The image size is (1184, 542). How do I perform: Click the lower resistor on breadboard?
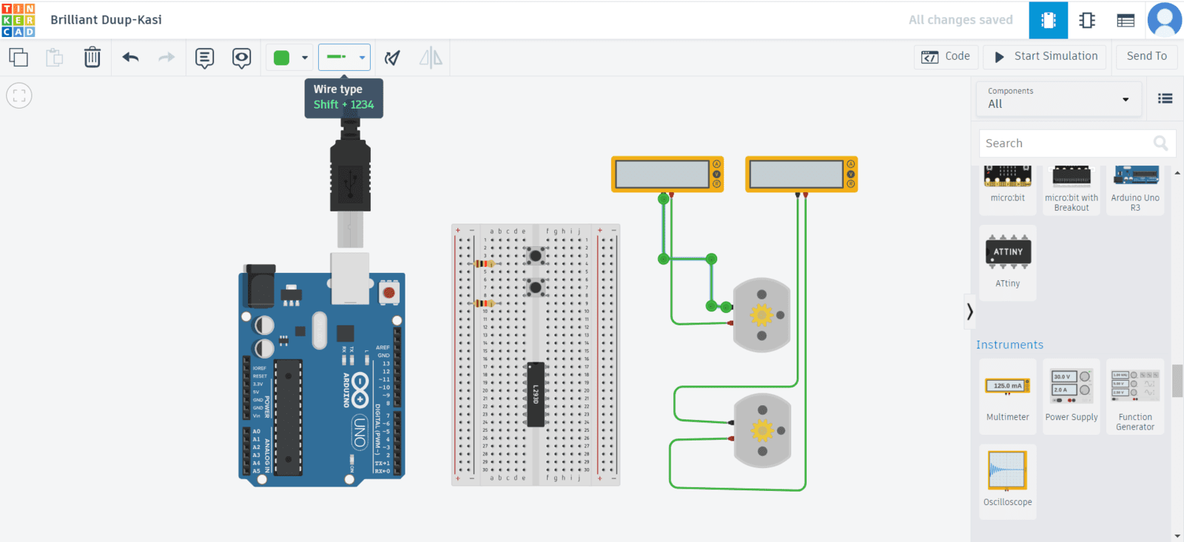(485, 303)
